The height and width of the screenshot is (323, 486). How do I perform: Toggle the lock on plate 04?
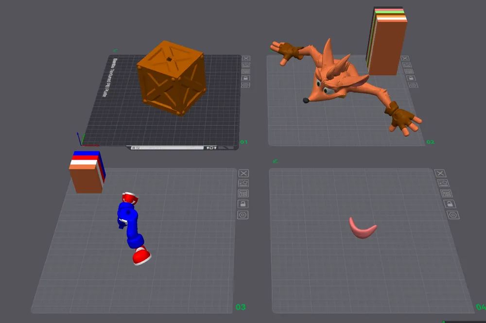[x=450, y=204]
